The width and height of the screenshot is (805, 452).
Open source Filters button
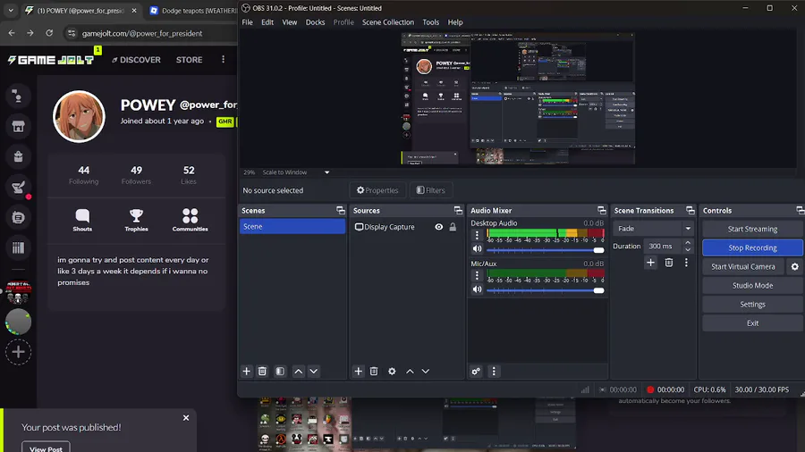(431, 190)
